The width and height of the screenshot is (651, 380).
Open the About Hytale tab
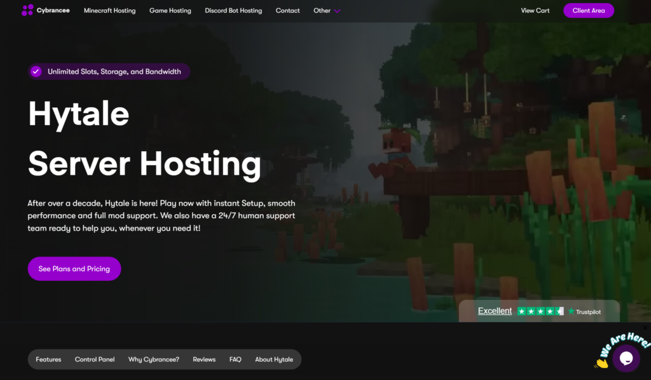pos(274,359)
